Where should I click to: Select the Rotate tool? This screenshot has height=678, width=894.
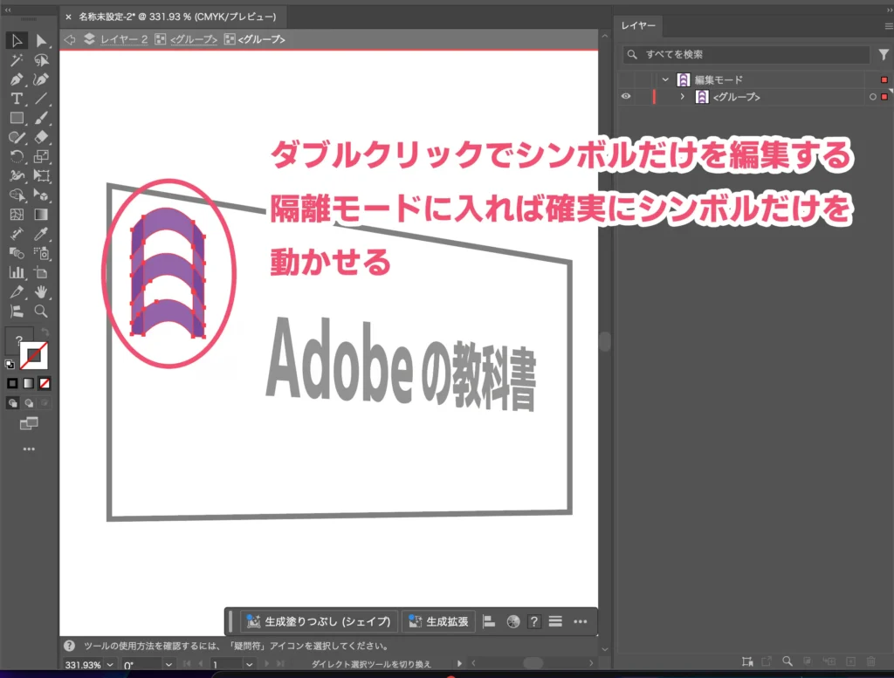(16, 157)
